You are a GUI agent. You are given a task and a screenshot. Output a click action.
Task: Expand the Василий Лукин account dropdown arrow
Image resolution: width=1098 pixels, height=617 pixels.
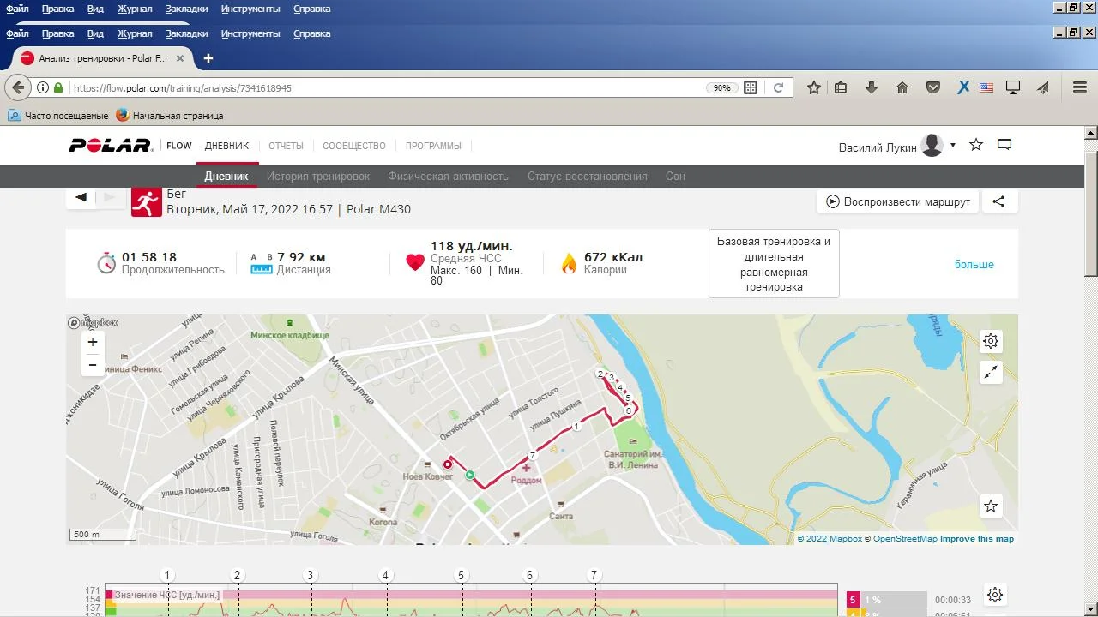pyautogui.click(x=952, y=145)
